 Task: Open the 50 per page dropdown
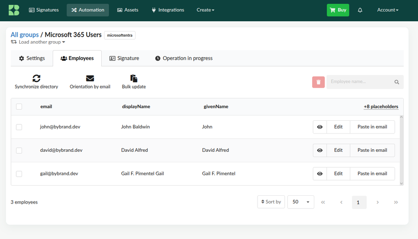(301, 202)
